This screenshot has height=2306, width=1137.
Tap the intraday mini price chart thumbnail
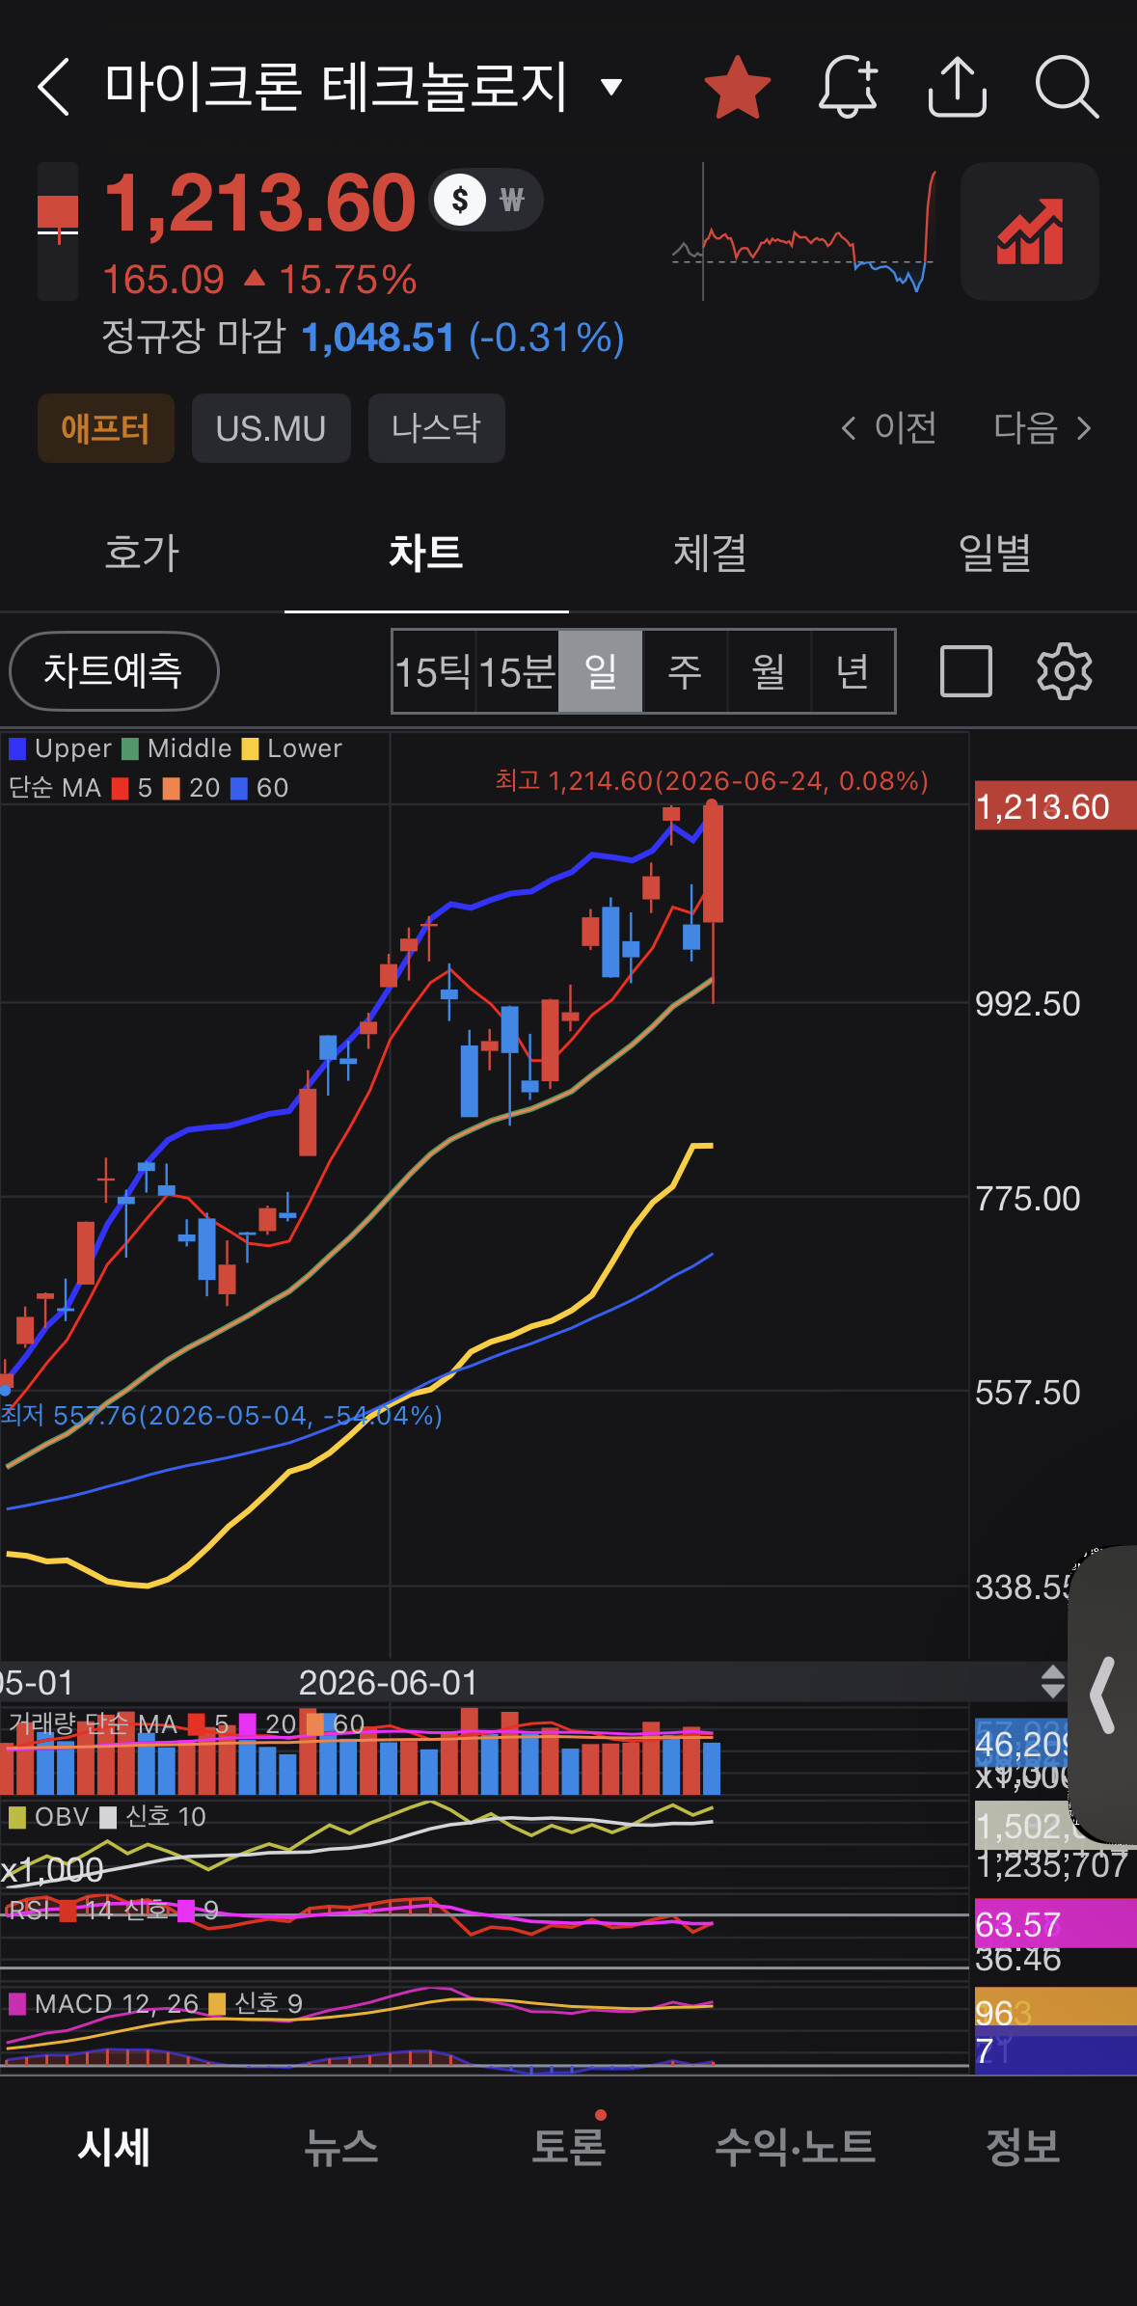pyautogui.click(x=804, y=231)
